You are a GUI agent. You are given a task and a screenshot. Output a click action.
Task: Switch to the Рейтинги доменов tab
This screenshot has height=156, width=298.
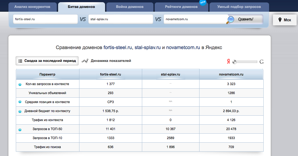181,7
